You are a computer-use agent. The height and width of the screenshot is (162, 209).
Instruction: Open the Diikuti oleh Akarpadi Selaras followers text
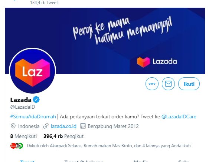coord(109,146)
